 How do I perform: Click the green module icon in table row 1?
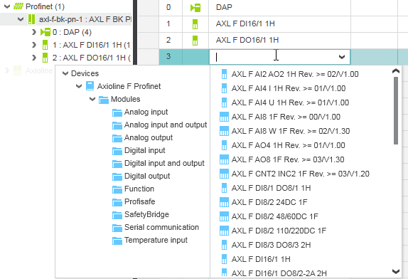point(195,24)
